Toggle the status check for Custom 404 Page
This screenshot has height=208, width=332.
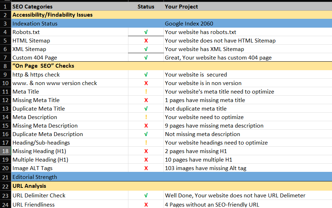[145, 57]
